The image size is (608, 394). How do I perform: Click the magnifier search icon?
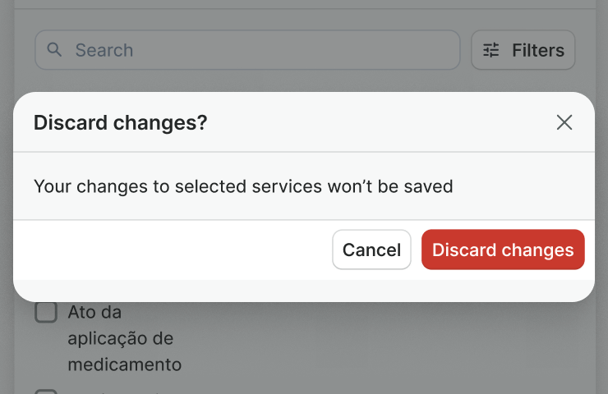click(55, 50)
